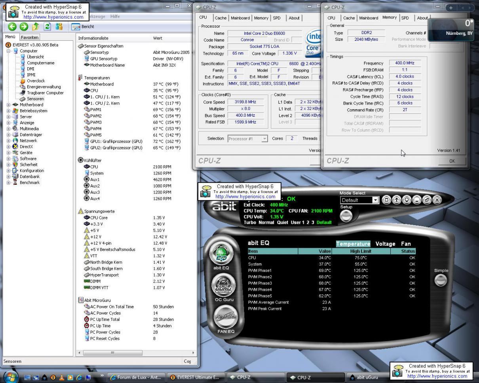Refresh the EVEREST sensor page
Viewport: 479px width, 383px height.
click(48, 27)
